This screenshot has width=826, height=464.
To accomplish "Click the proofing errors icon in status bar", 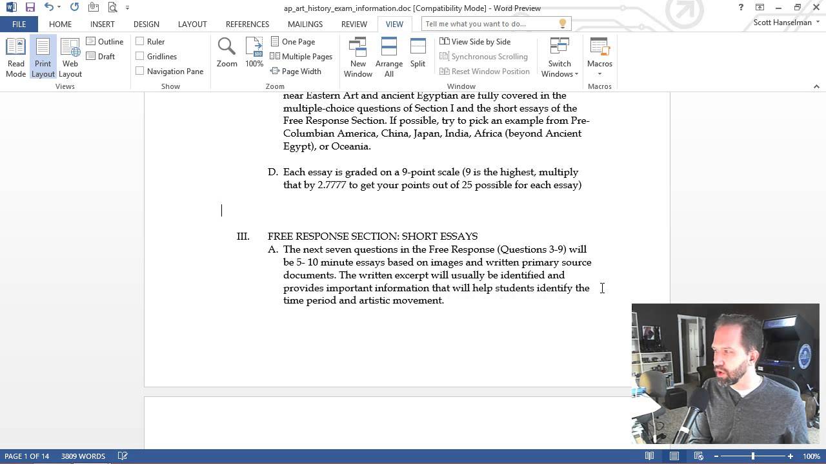I will coord(123,456).
